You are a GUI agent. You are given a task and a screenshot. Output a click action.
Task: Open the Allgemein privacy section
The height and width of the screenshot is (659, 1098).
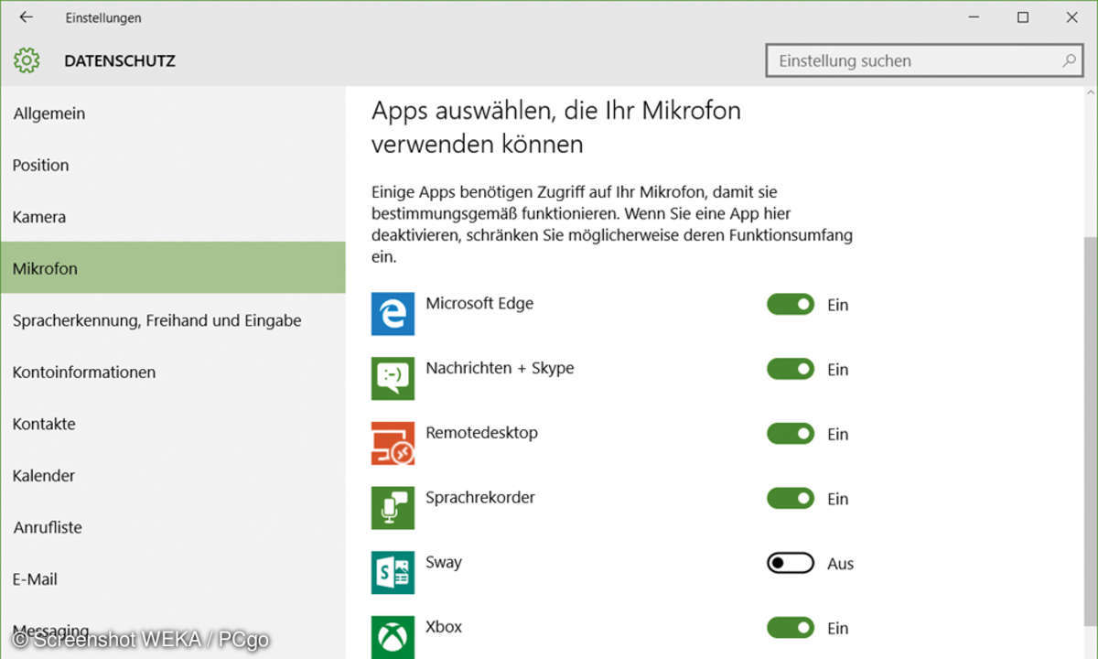click(173, 113)
